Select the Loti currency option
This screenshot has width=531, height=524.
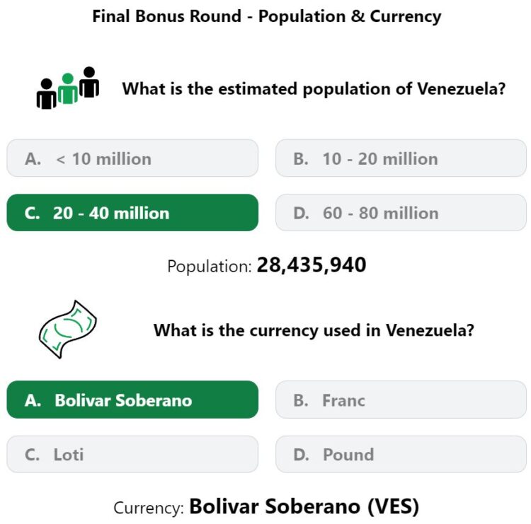(132, 454)
